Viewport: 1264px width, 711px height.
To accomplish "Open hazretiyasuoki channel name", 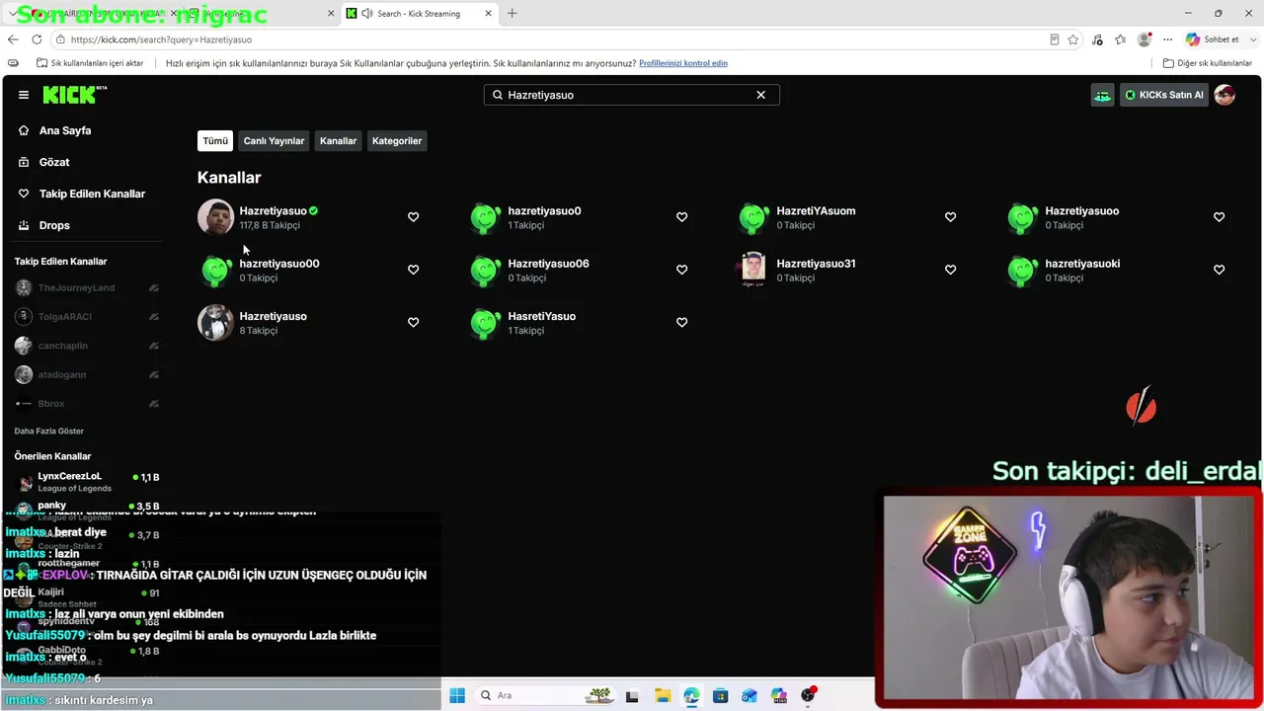I will point(1082,264).
